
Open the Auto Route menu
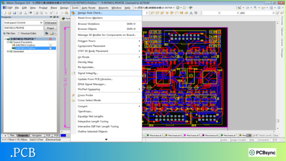click(88, 7)
